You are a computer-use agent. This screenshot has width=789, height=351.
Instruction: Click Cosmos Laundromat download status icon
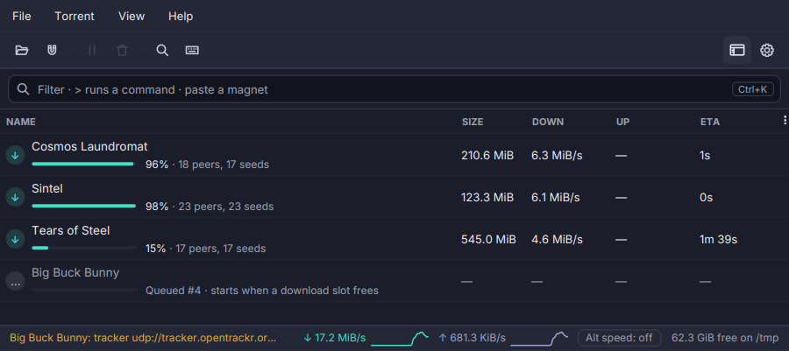pyautogui.click(x=15, y=155)
